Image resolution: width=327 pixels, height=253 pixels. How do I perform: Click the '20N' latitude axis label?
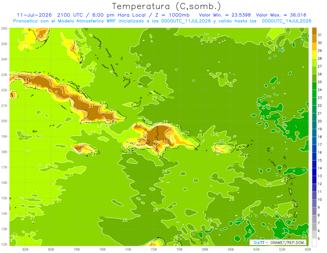4,121
